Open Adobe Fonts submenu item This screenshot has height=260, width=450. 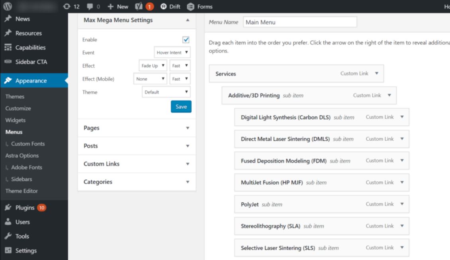click(x=26, y=167)
